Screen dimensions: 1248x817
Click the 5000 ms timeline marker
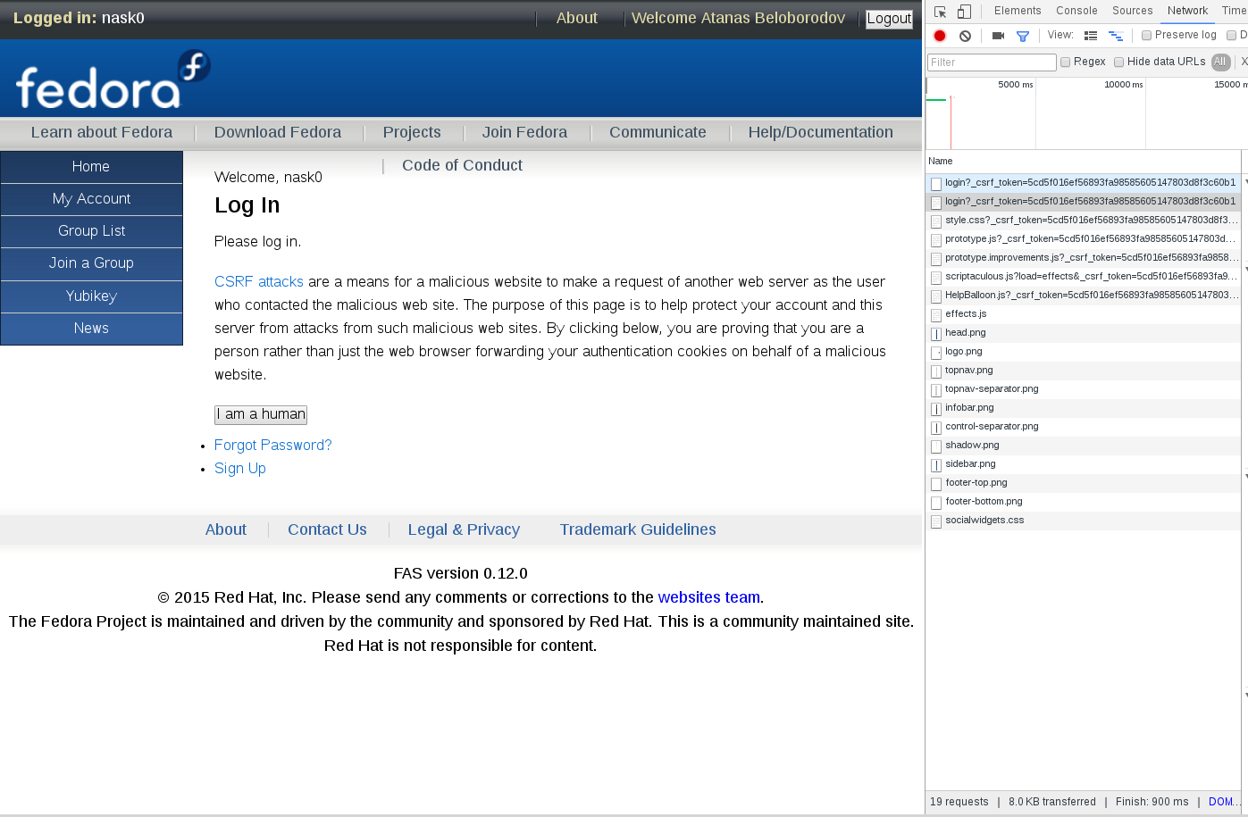1015,85
